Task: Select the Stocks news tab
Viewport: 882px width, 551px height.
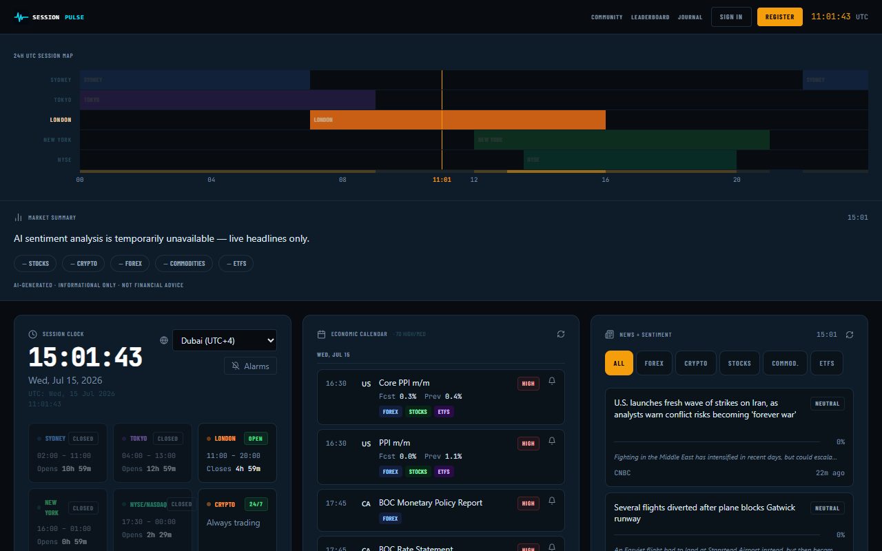Action: pos(739,363)
